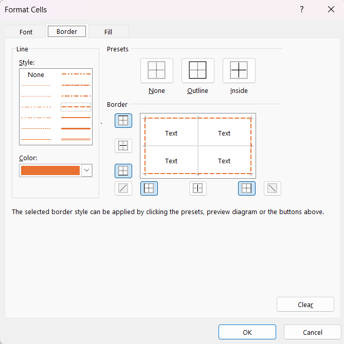Image resolution: width=344 pixels, height=344 pixels.
Task: Confirm with the OK button
Action: coord(247,332)
